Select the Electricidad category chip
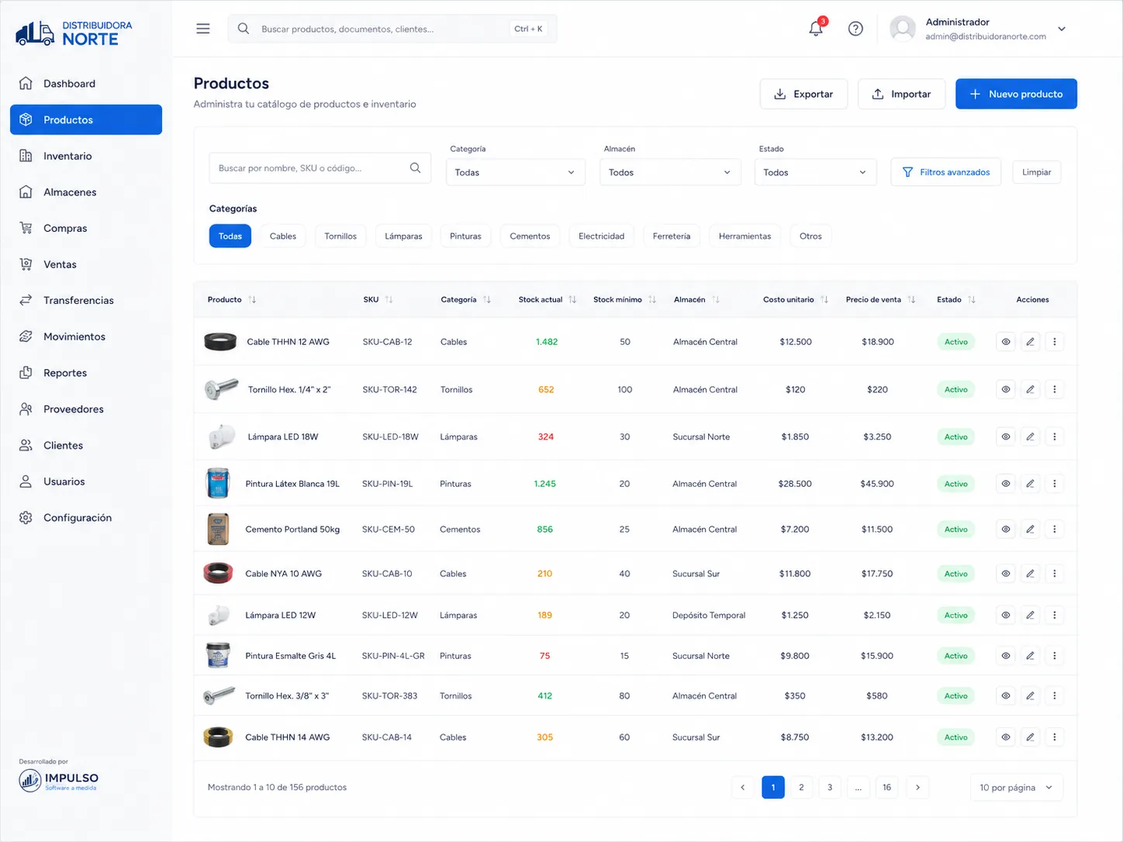 coord(601,236)
